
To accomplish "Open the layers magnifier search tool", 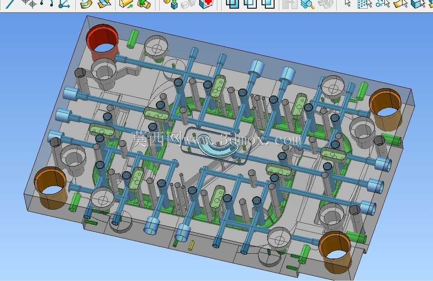I will click(x=307, y=4).
